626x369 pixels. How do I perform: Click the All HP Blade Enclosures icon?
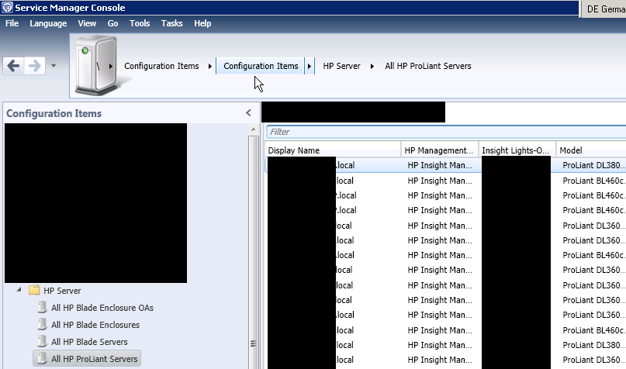pyautogui.click(x=43, y=325)
